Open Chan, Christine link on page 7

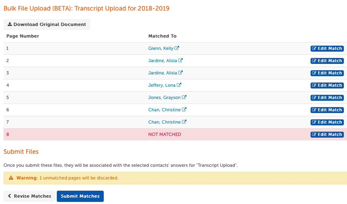coord(164,122)
